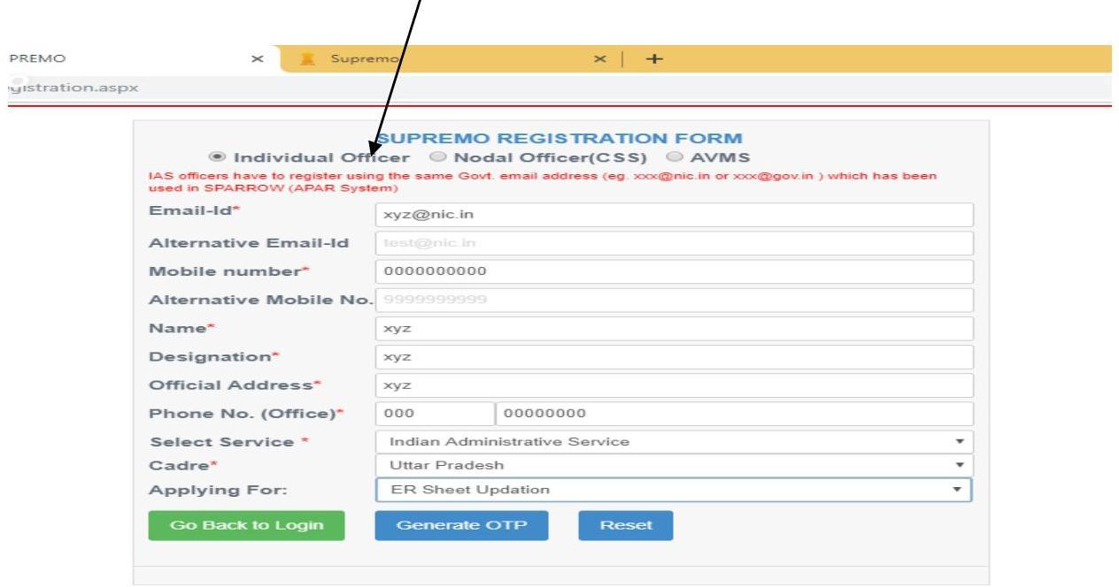
Task: Click the Phone No. office area code field
Action: pos(433,414)
